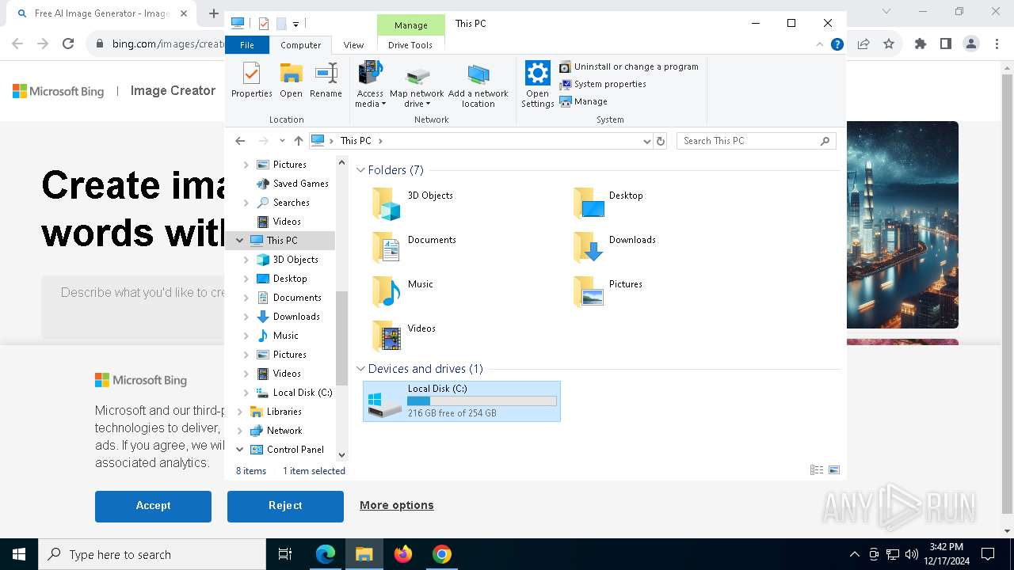
Task: Open the address bar history dropdown
Action: 647,141
